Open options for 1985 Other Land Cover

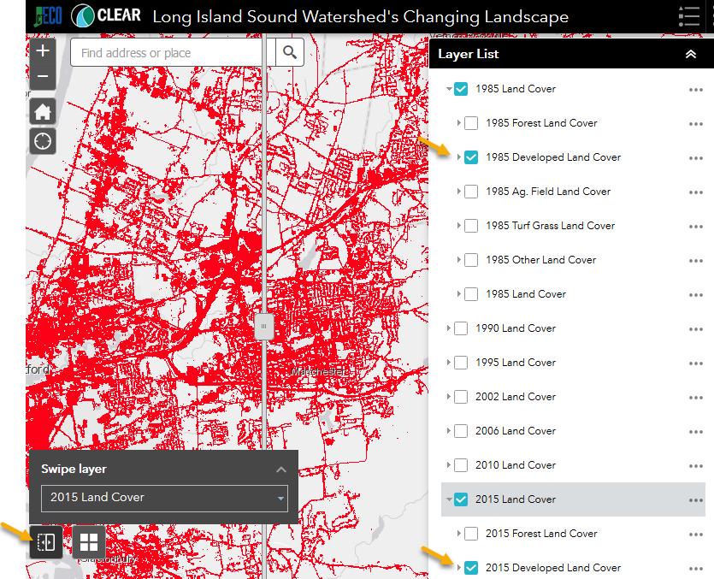[696, 261]
